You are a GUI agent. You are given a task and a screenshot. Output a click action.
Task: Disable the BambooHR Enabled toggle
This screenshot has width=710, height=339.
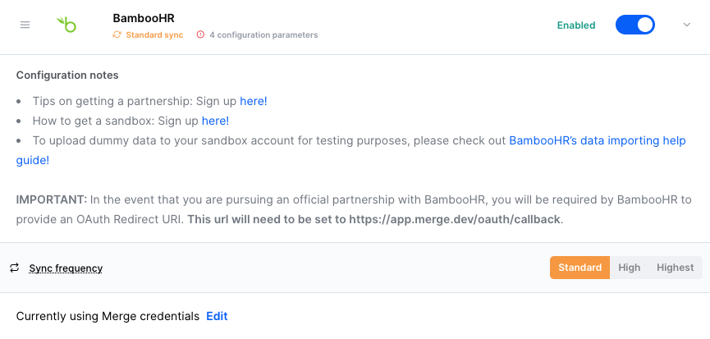[634, 25]
